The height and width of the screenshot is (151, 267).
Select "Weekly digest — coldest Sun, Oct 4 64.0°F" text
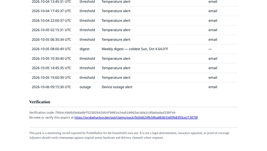(x=135, y=49)
